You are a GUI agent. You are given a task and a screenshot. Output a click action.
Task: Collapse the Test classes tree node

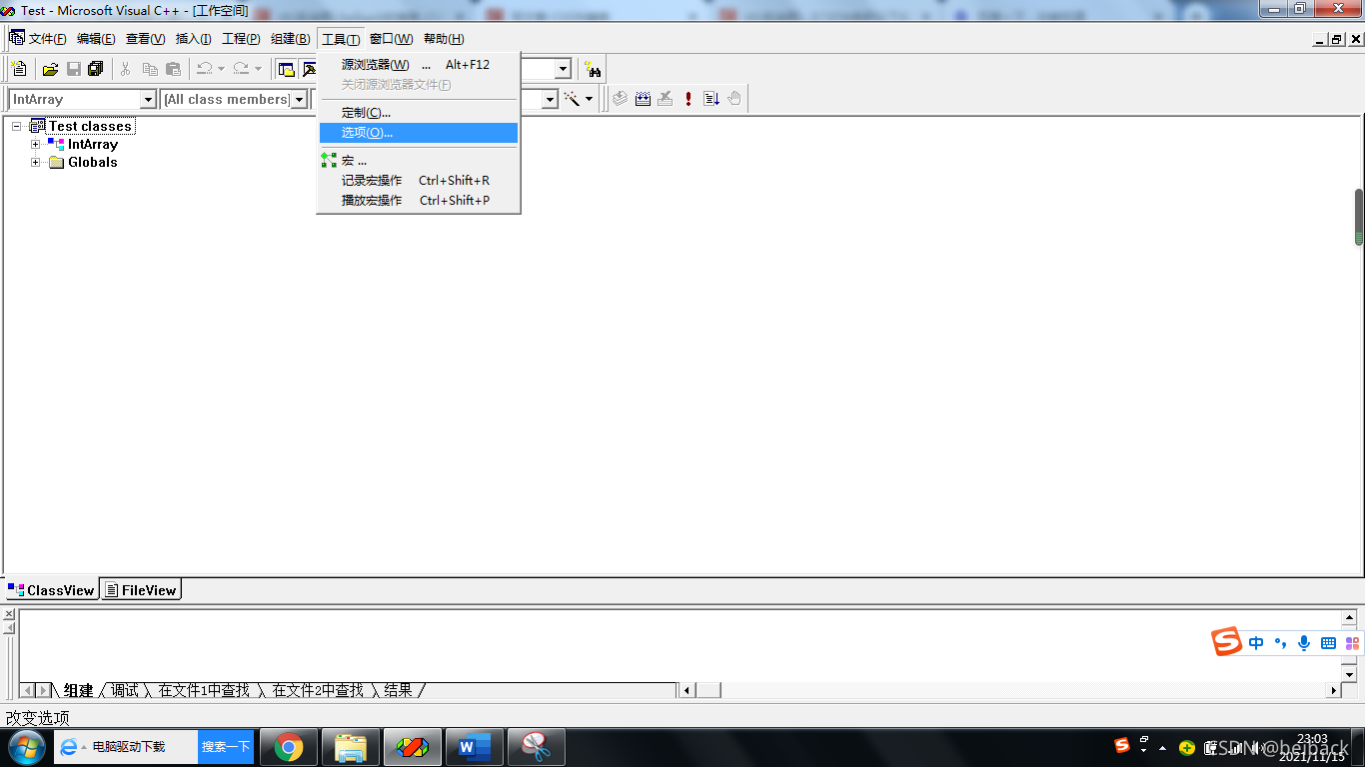pyautogui.click(x=17, y=126)
